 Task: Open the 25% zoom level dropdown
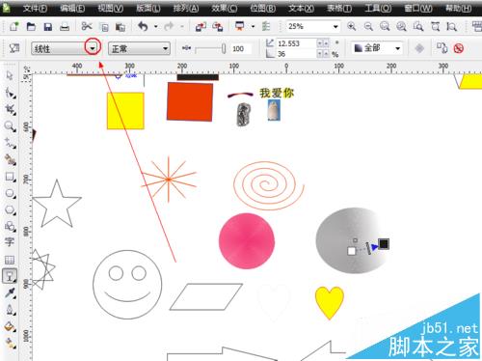[x=335, y=27]
